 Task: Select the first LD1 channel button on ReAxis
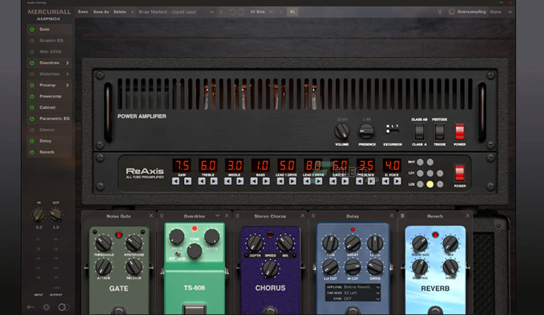(420, 173)
